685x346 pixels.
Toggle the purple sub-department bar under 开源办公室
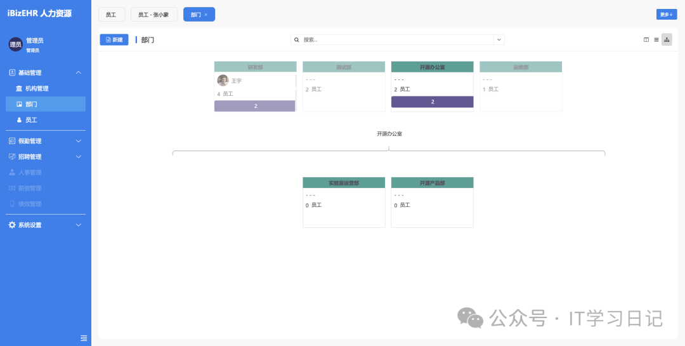click(432, 102)
